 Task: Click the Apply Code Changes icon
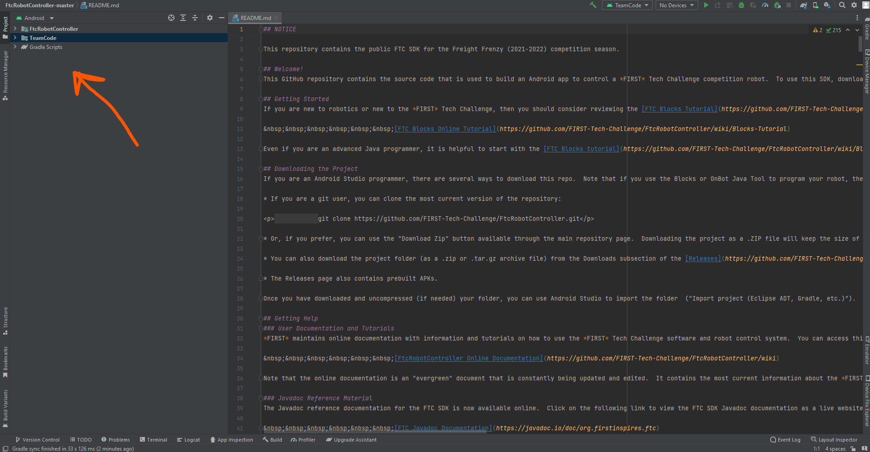(730, 5)
